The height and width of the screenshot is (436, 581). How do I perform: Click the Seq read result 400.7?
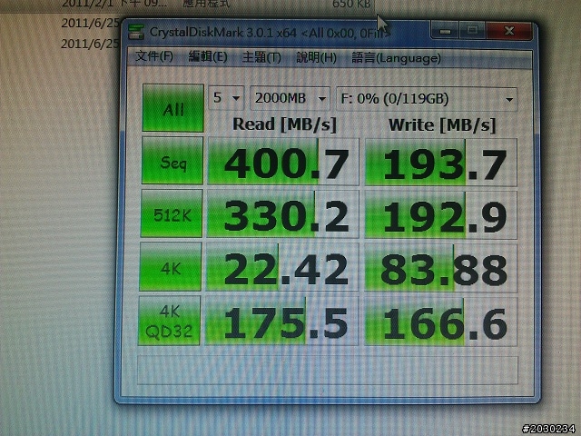pyautogui.click(x=283, y=162)
